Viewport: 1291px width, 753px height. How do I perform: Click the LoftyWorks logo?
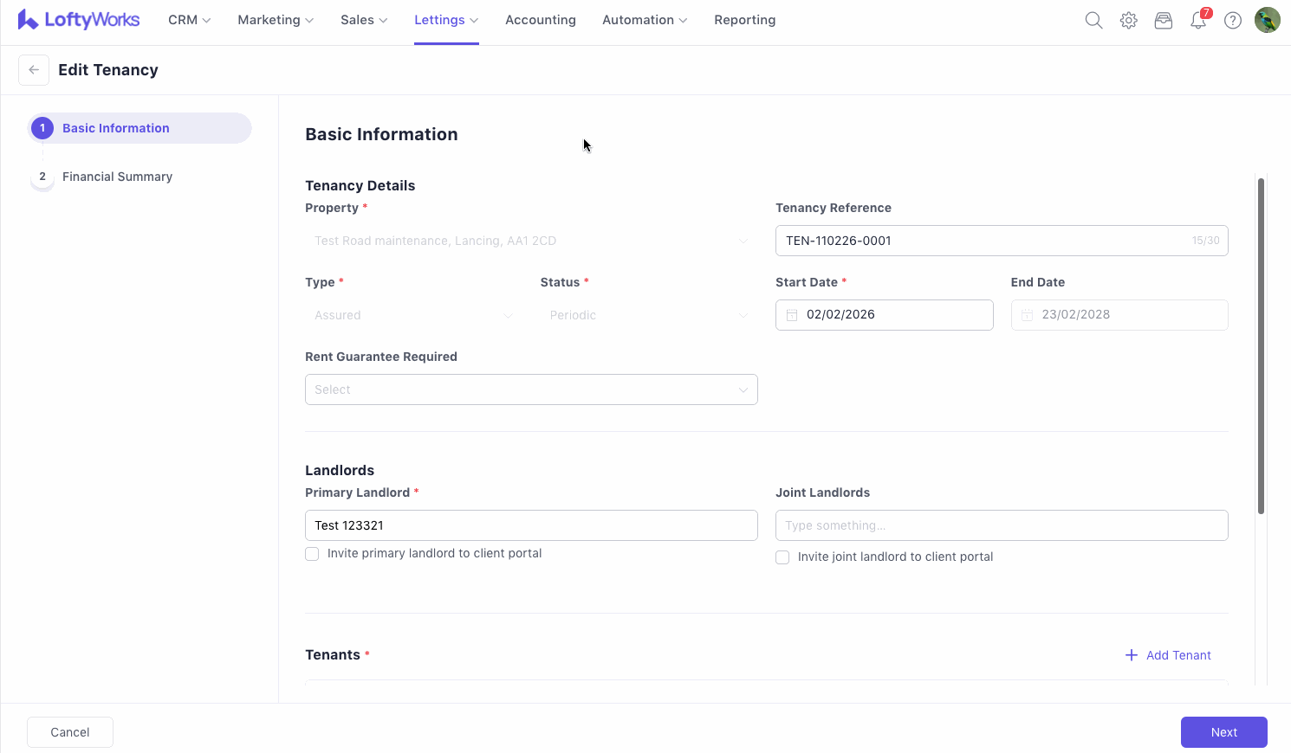click(78, 20)
